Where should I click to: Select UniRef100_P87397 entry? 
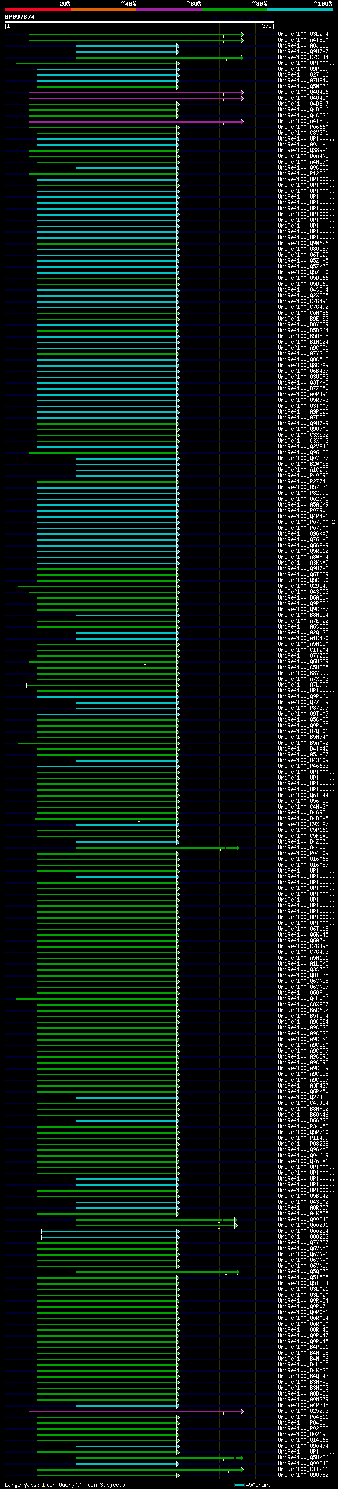(x=303, y=707)
